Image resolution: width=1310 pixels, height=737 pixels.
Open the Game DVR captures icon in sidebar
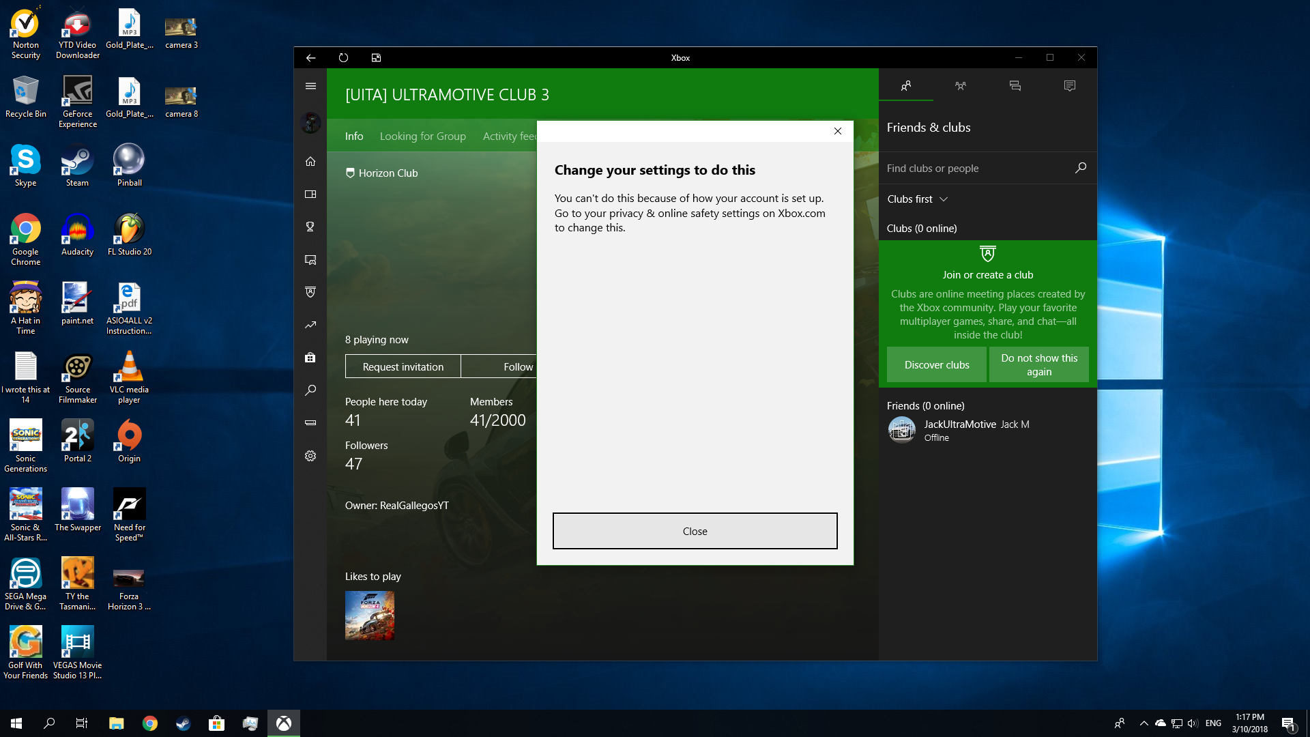[310, 260]
